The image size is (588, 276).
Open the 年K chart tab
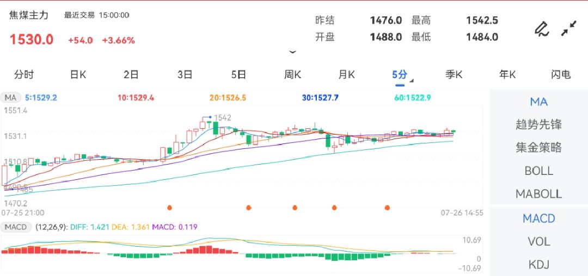click(507, 74)
